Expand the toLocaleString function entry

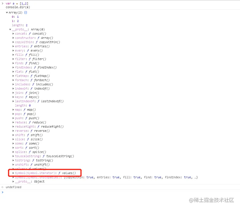pos(13,156)
